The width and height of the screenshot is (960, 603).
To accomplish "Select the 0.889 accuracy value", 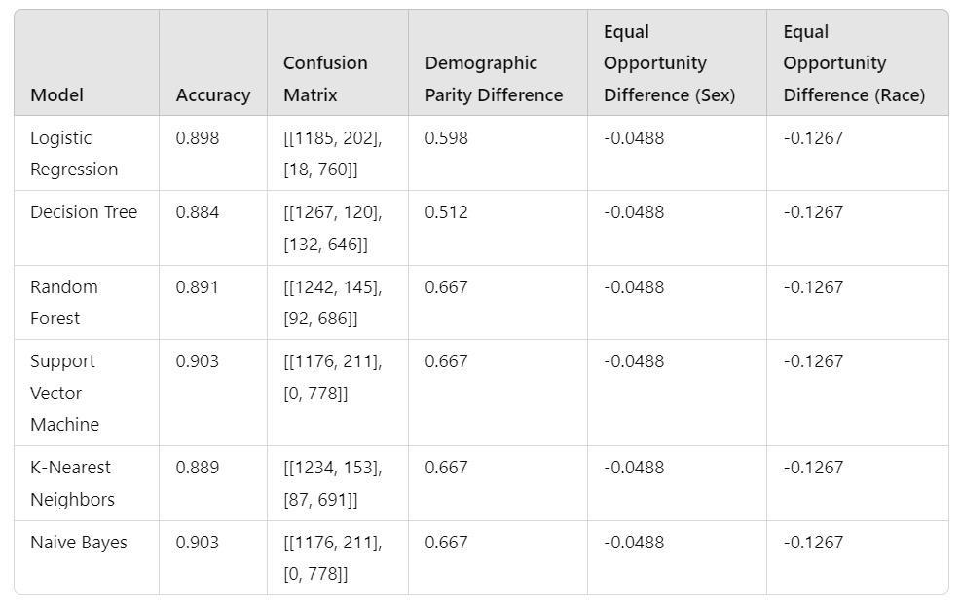I will tap(198, 468).
